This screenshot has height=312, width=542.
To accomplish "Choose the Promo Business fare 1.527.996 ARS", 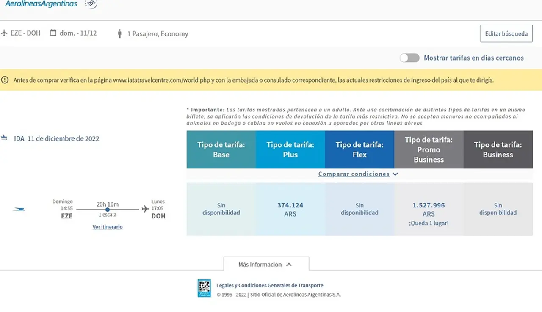I will click(x=429, y=209).
